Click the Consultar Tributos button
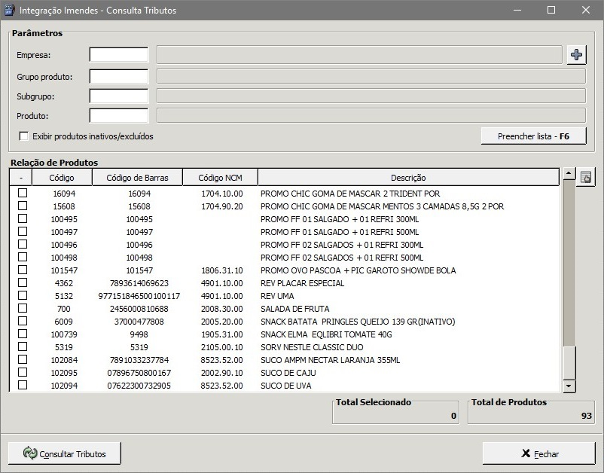 64,453
